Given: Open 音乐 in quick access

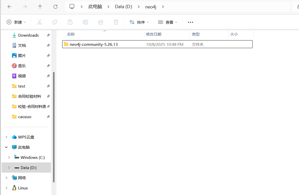Looking at the screenshot, I should (22, 66).
